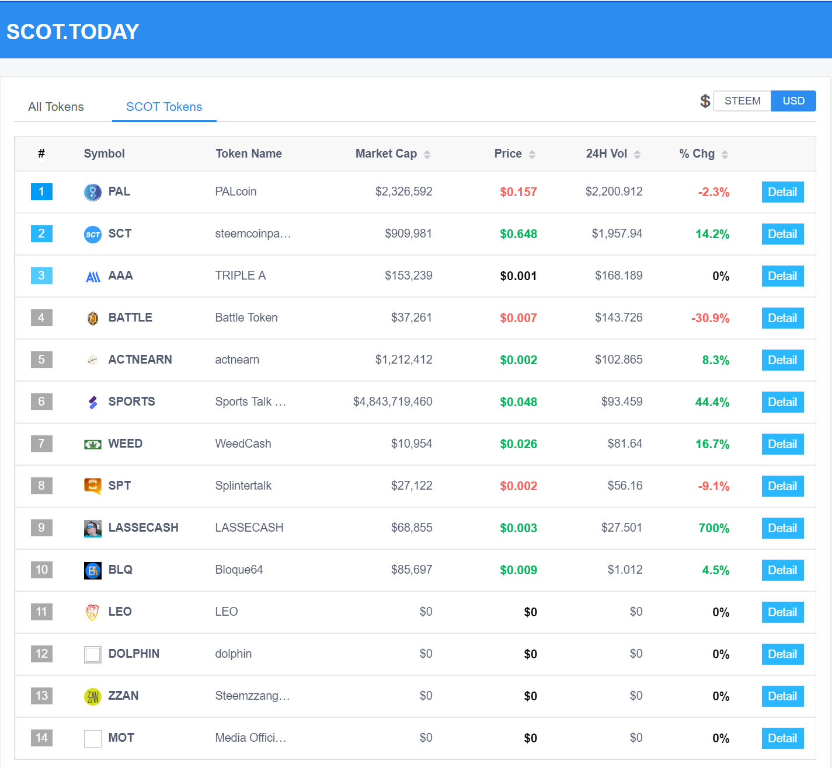Switch currency display to STEEM
Image resolution: width=832 pixels, height=768 pixels.
(x=742, y=101)
